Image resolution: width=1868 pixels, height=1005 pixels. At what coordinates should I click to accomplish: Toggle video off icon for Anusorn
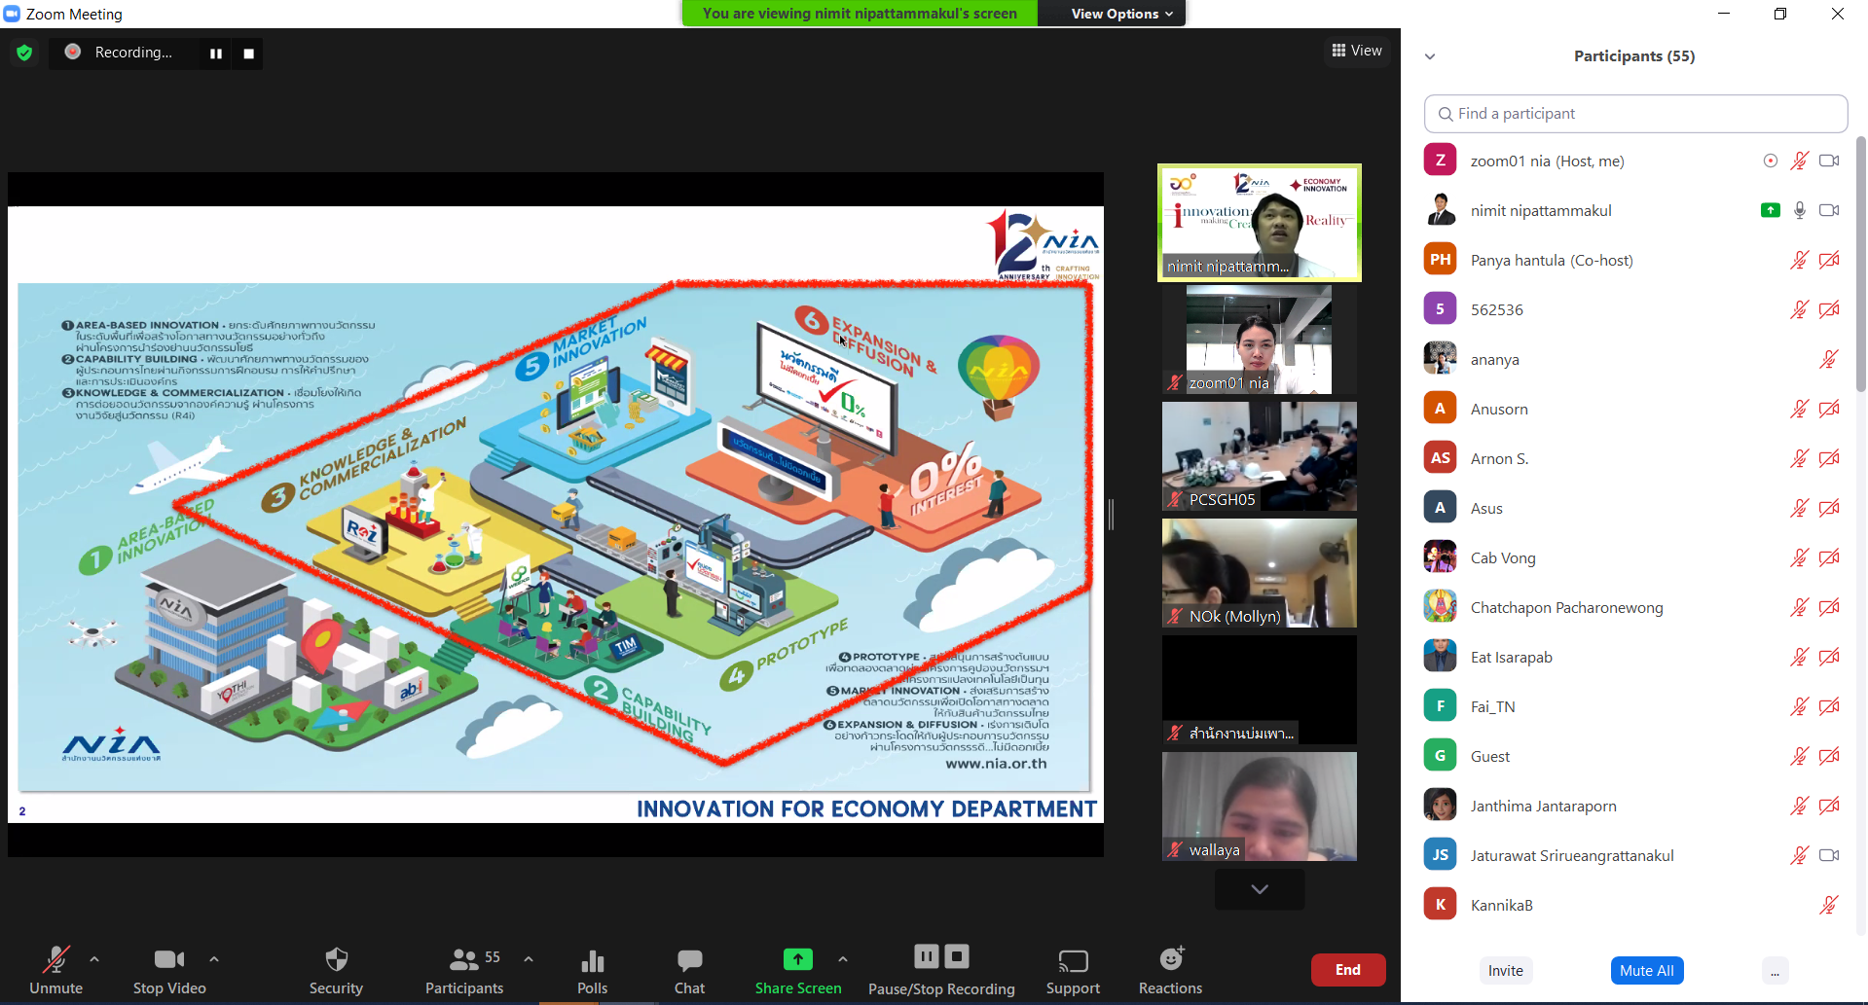click(x=1829, y=409)
